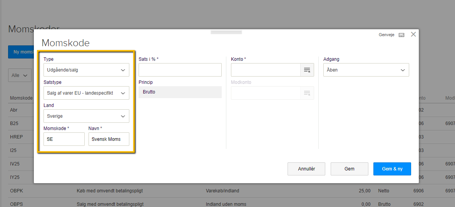Grab the drag handle atop the dialog

pos(226,32)
